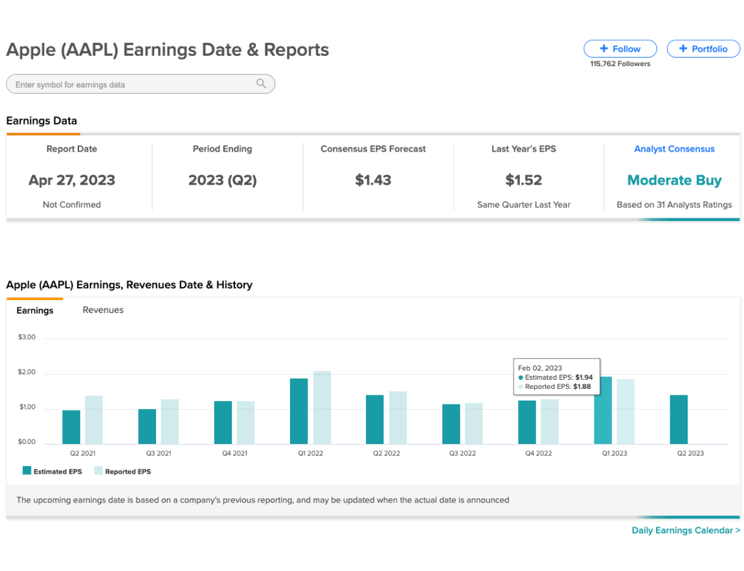
Task: Open Daily Earnings Calendar link
Action: [x=686, y=530]
